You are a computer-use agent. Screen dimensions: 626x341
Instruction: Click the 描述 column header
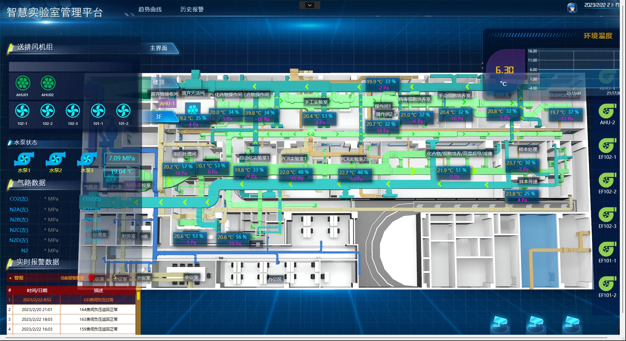coord(98,290)
